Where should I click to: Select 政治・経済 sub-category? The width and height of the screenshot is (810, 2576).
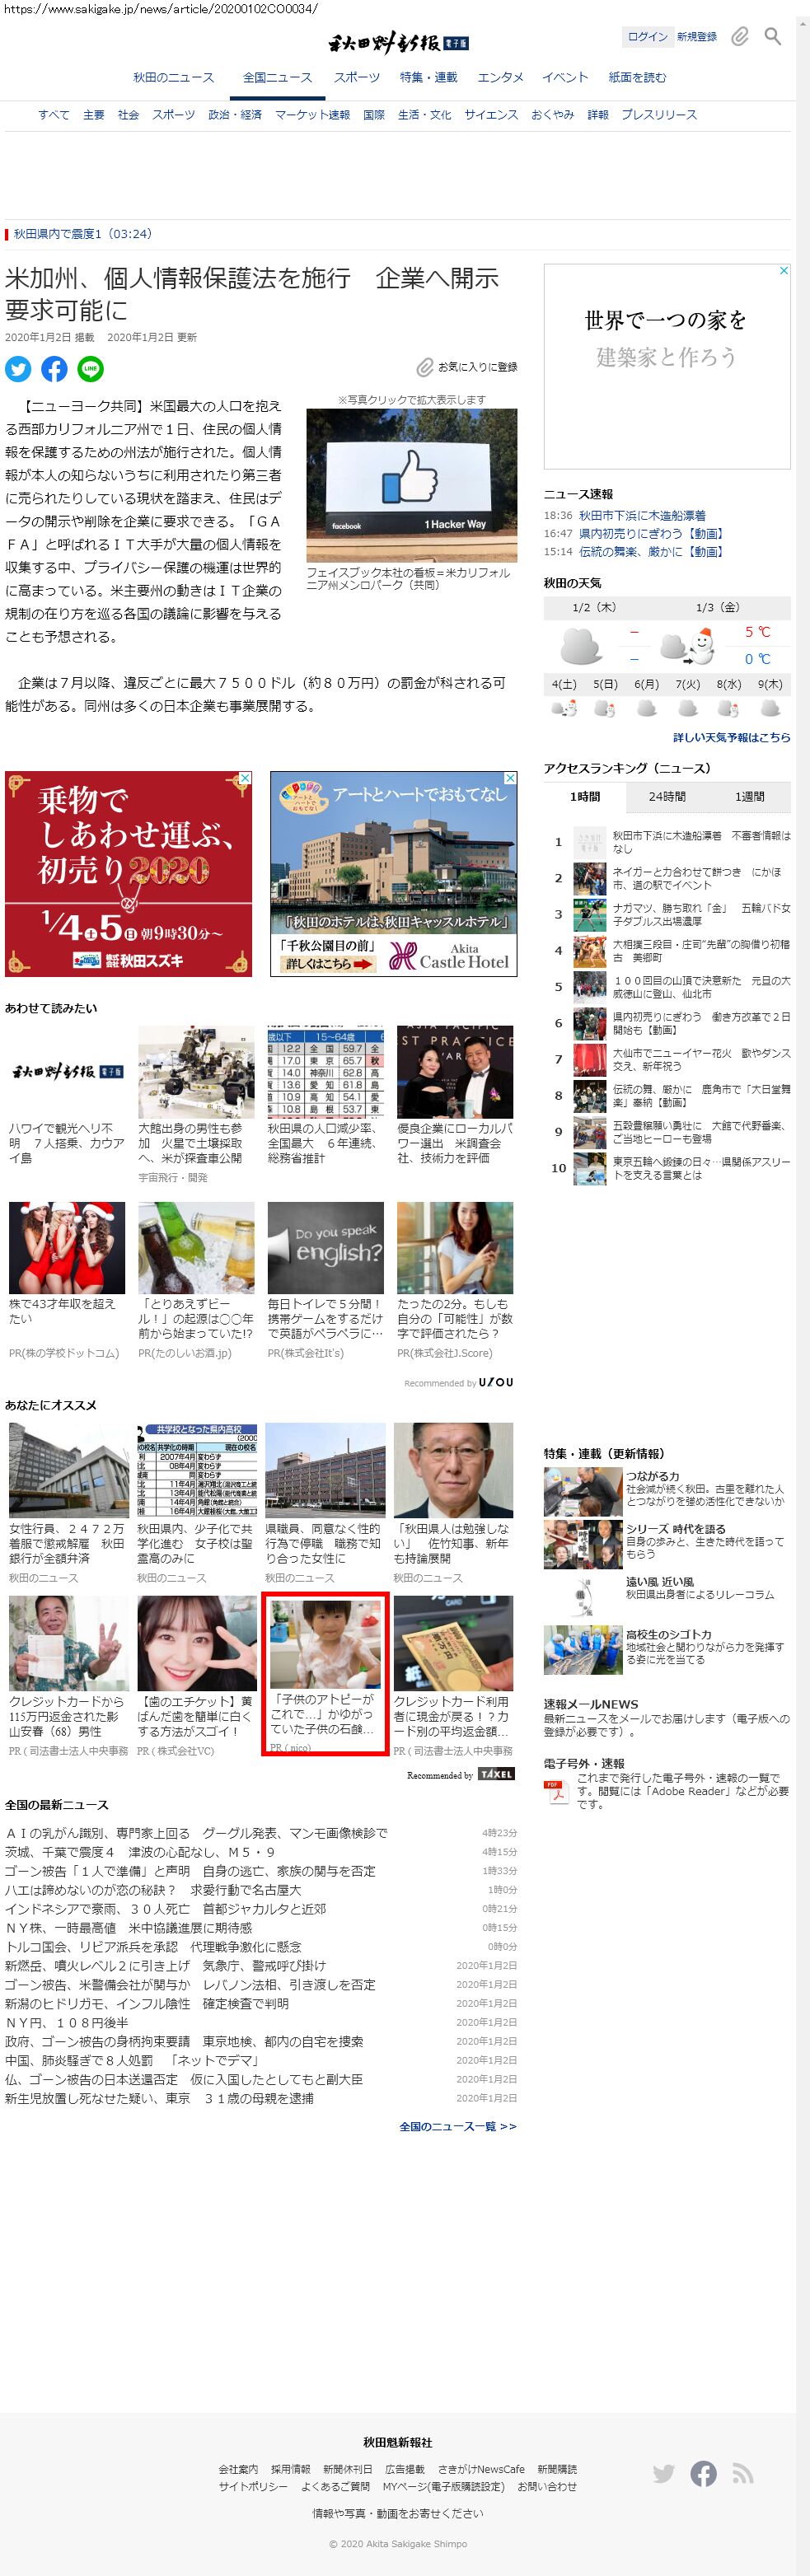pos(235,115)
